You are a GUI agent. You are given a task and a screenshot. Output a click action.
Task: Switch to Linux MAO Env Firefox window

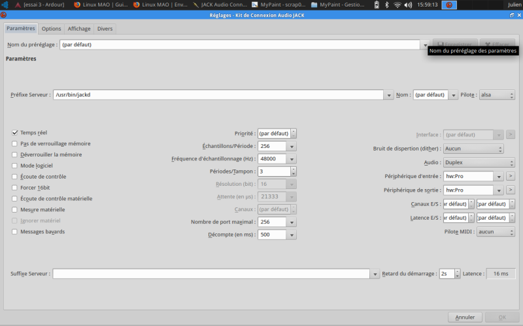pyautogui.click(x=160, y=5)
